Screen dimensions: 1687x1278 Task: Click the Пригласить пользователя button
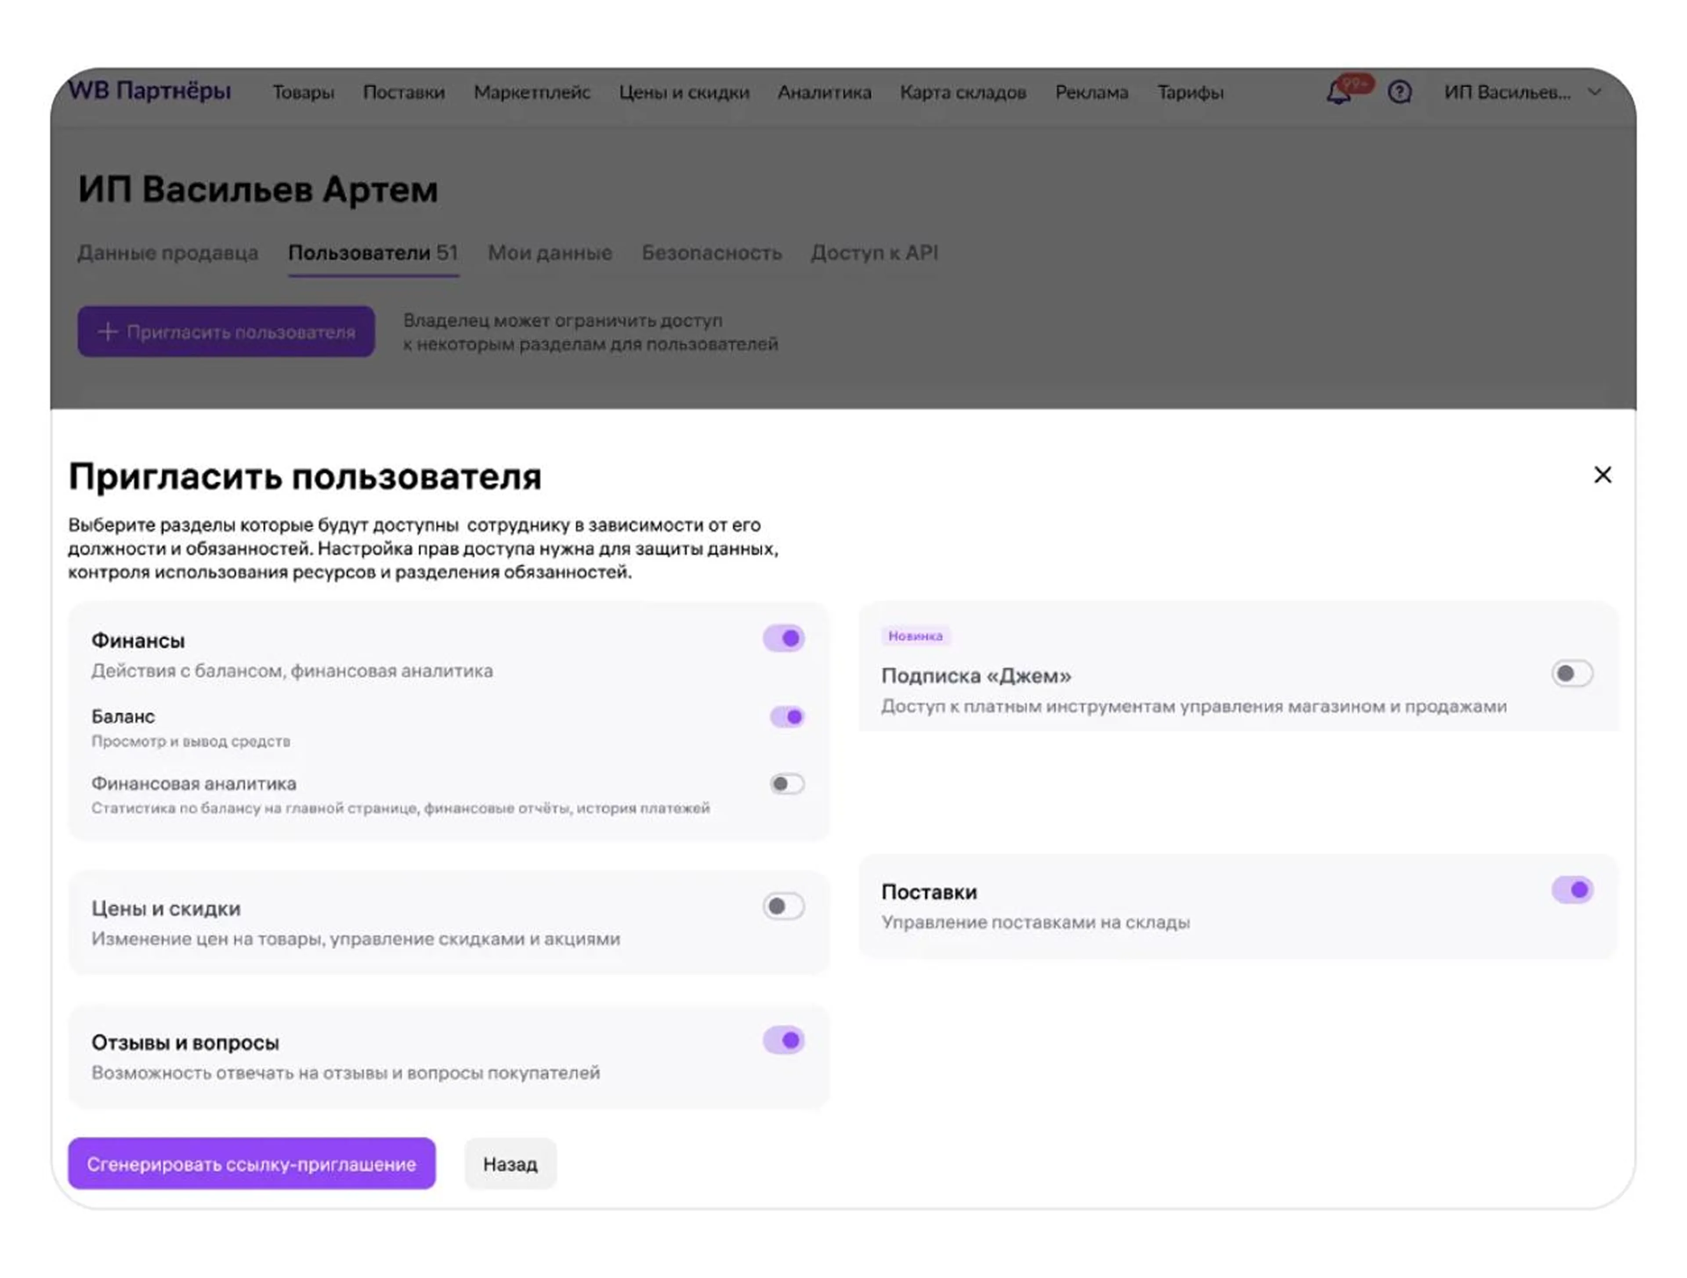[x=226, y=332]
